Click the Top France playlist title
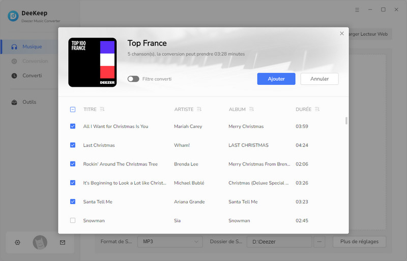The width and height of the screenshot is (407, 261). (147, 43)
